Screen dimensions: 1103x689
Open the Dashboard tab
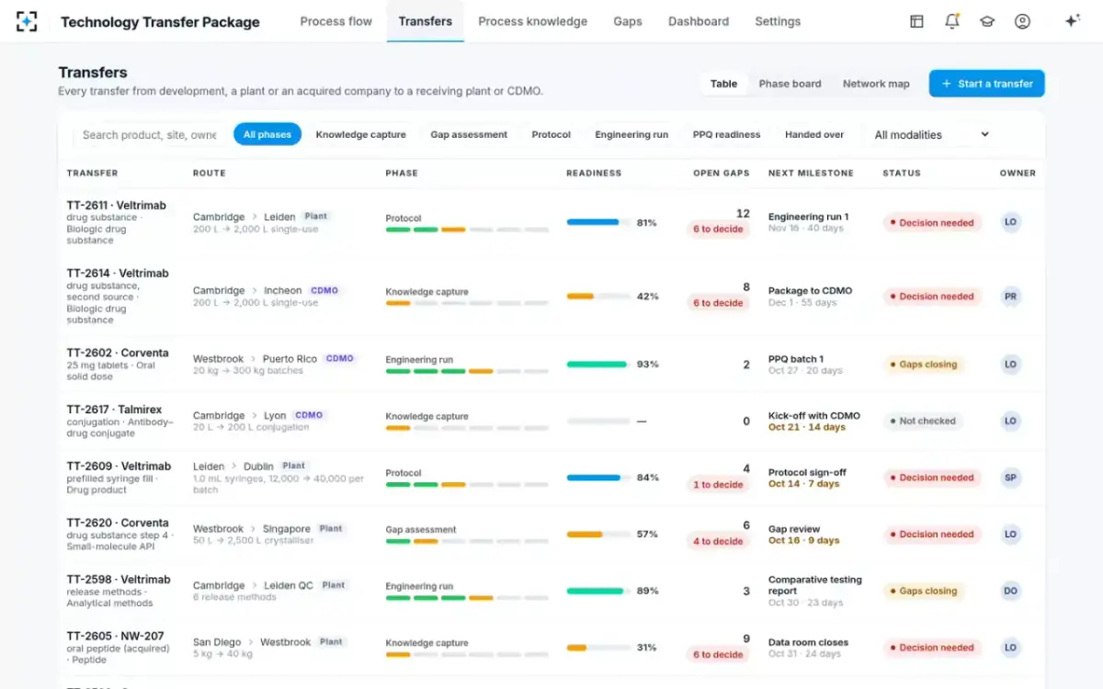tap(699, 21)
